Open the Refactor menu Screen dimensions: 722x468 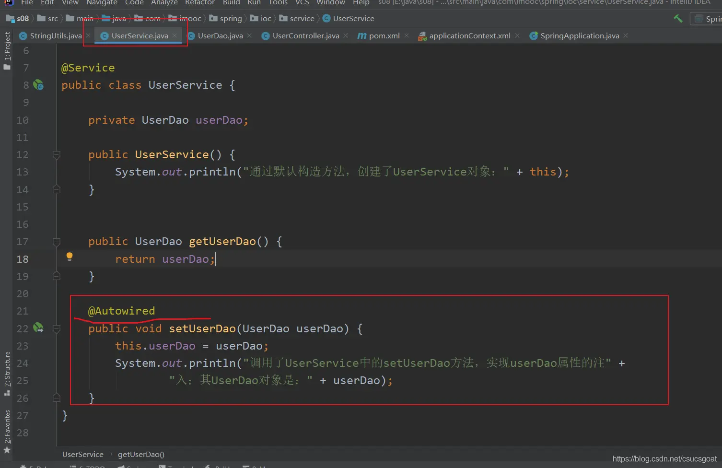click(199, 3)
